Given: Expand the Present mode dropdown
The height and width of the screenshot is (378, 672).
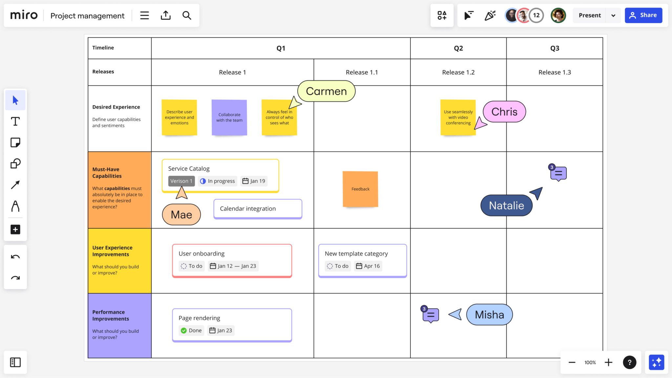Looking at the screenshot, I should point(613,15).
